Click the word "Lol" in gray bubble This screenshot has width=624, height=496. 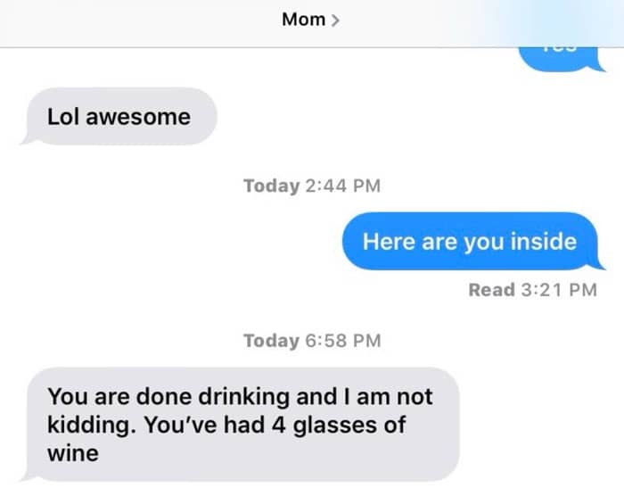[62, 116]
